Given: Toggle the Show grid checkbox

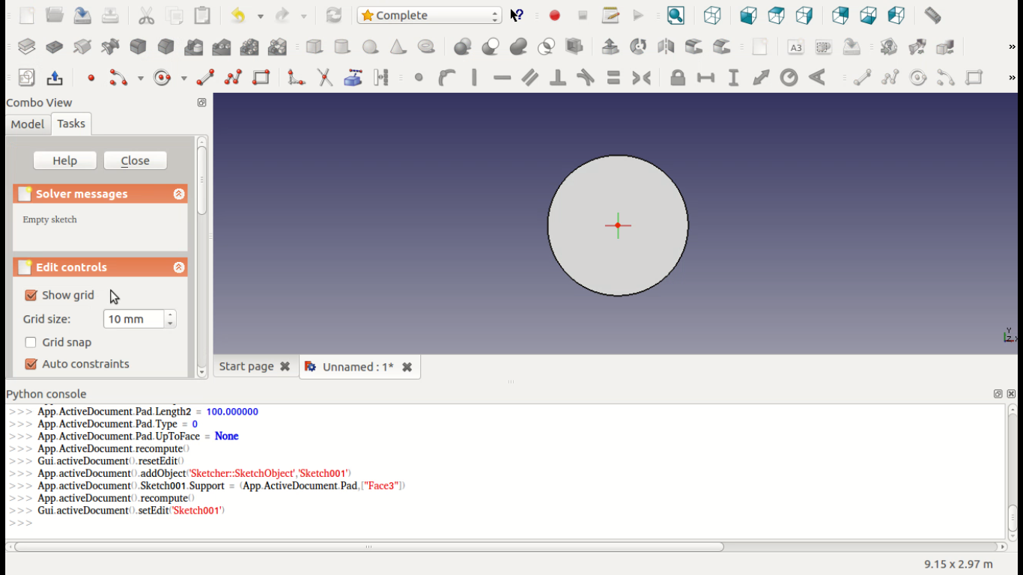Looking at the screenshot, I should point(31,295).
